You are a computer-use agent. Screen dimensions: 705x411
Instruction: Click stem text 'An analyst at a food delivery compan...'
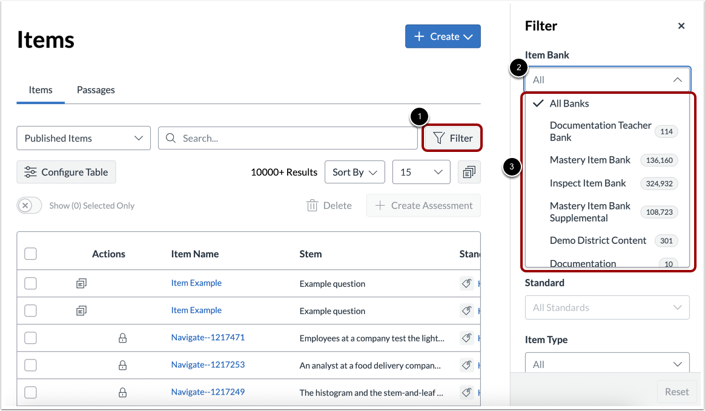tap(370, 366)
